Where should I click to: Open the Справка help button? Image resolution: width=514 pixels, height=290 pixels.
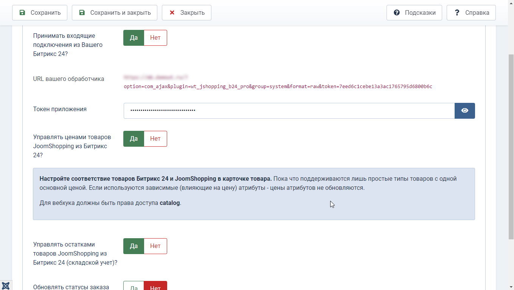(471, 12)
